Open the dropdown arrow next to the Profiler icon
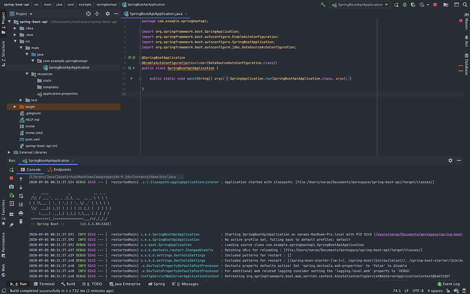The image size is (470, 294). pyautogui.click(x=427, y=5)
